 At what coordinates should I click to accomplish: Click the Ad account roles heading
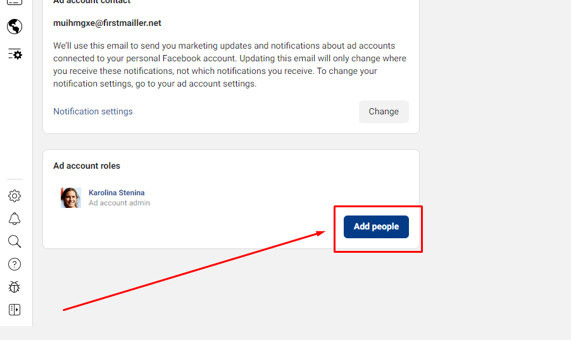(87, 166)
